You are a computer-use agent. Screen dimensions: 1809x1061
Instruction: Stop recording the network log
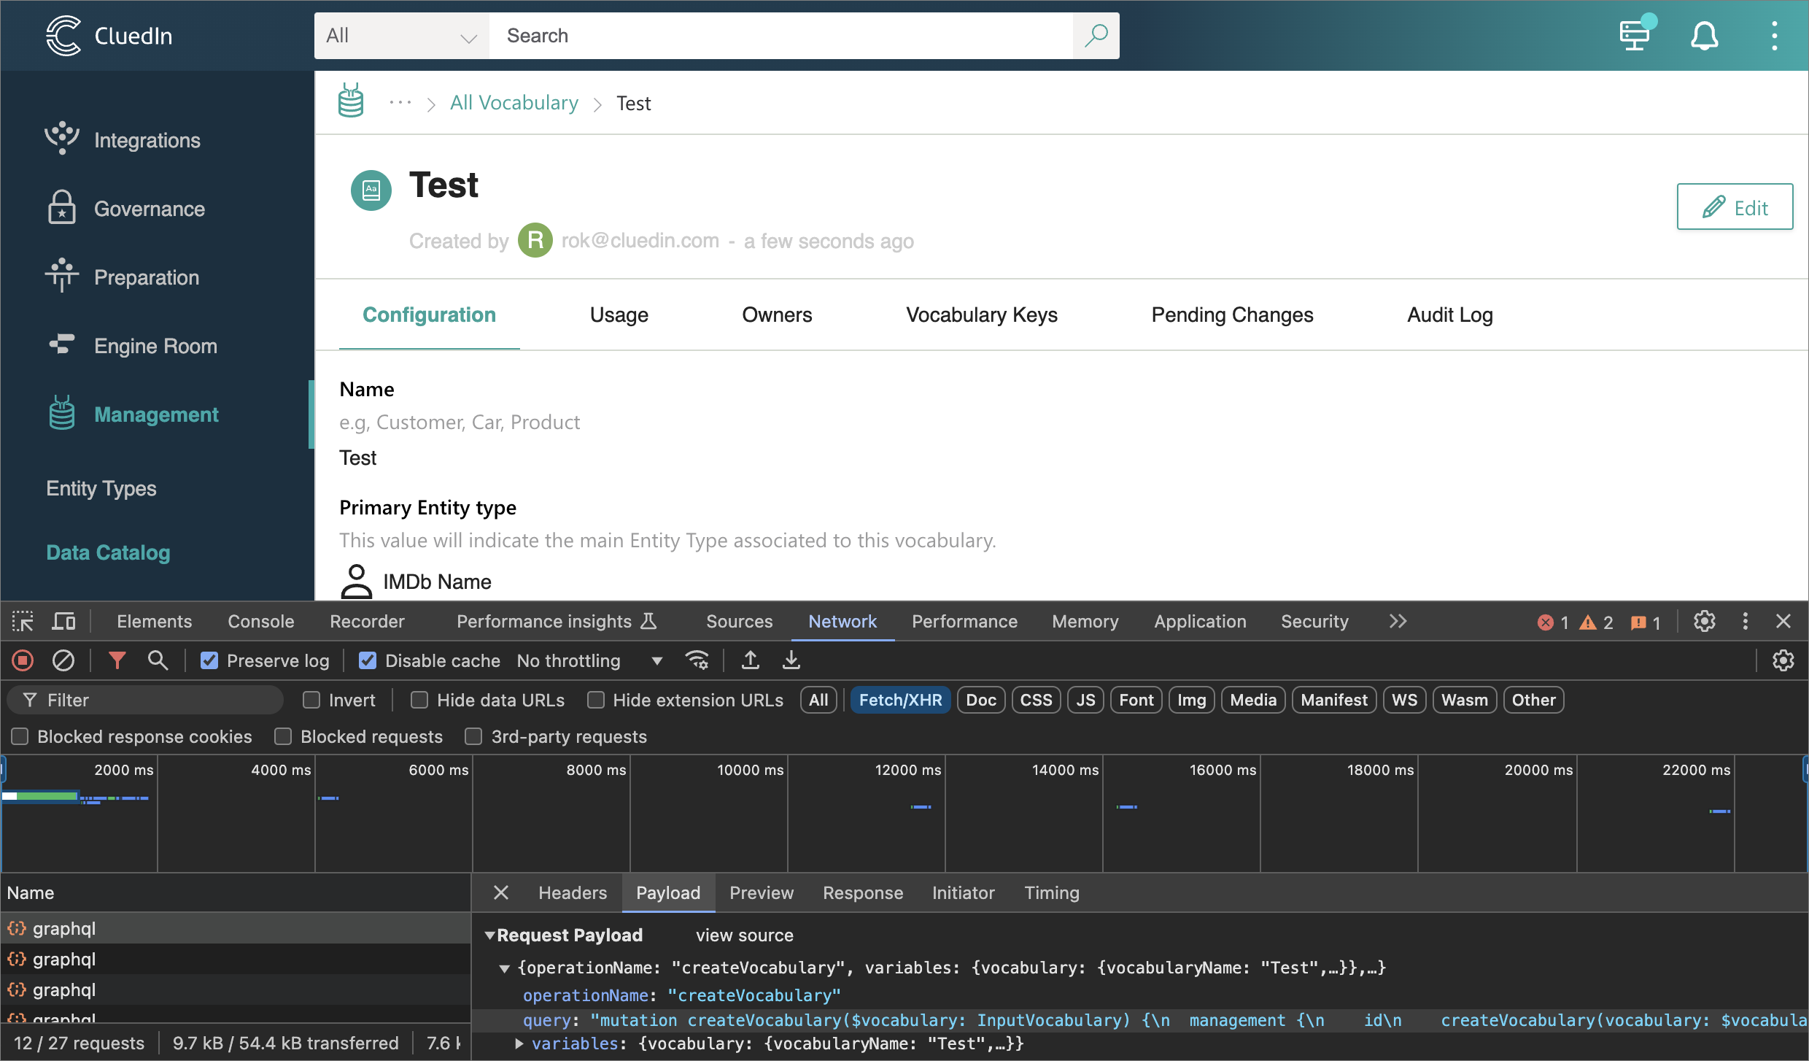22,660
